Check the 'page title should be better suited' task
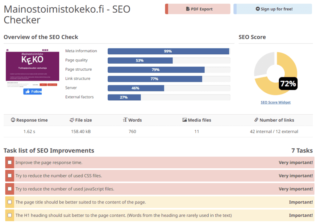 tap(10, 202)
